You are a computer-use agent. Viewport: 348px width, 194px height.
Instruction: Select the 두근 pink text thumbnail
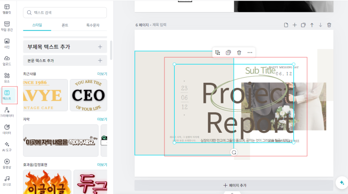pyautogui.click(x=90, y=182)
